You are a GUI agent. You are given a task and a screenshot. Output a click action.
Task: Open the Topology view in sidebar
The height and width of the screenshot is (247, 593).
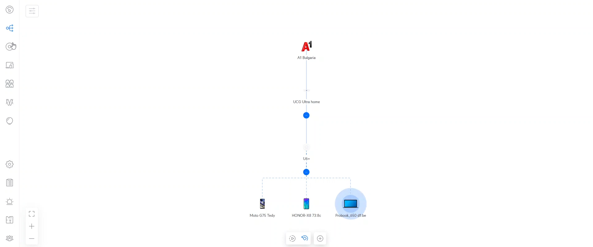coord(10,28)
